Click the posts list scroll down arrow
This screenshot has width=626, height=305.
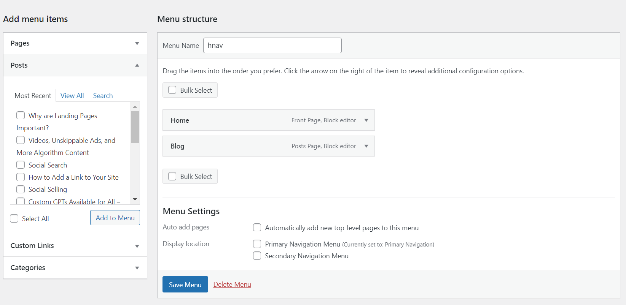tap(135, 199)
